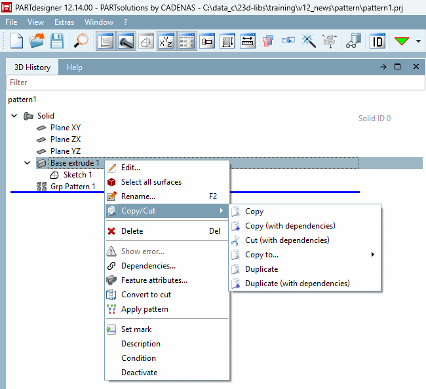This screenshot has width=426, height=389.
Task: Choose Duplicate (with dependencies)
Action: click(x=305, y=284)
